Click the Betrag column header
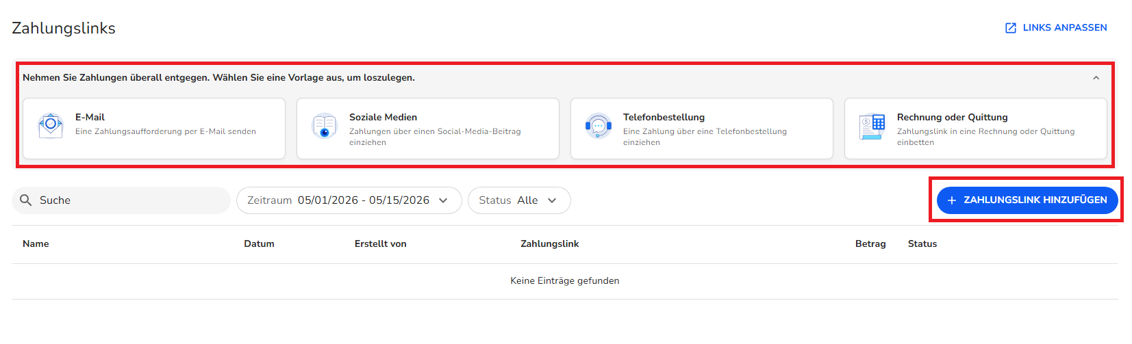This screenshot has width=1132, height=344. coord(870,244)
